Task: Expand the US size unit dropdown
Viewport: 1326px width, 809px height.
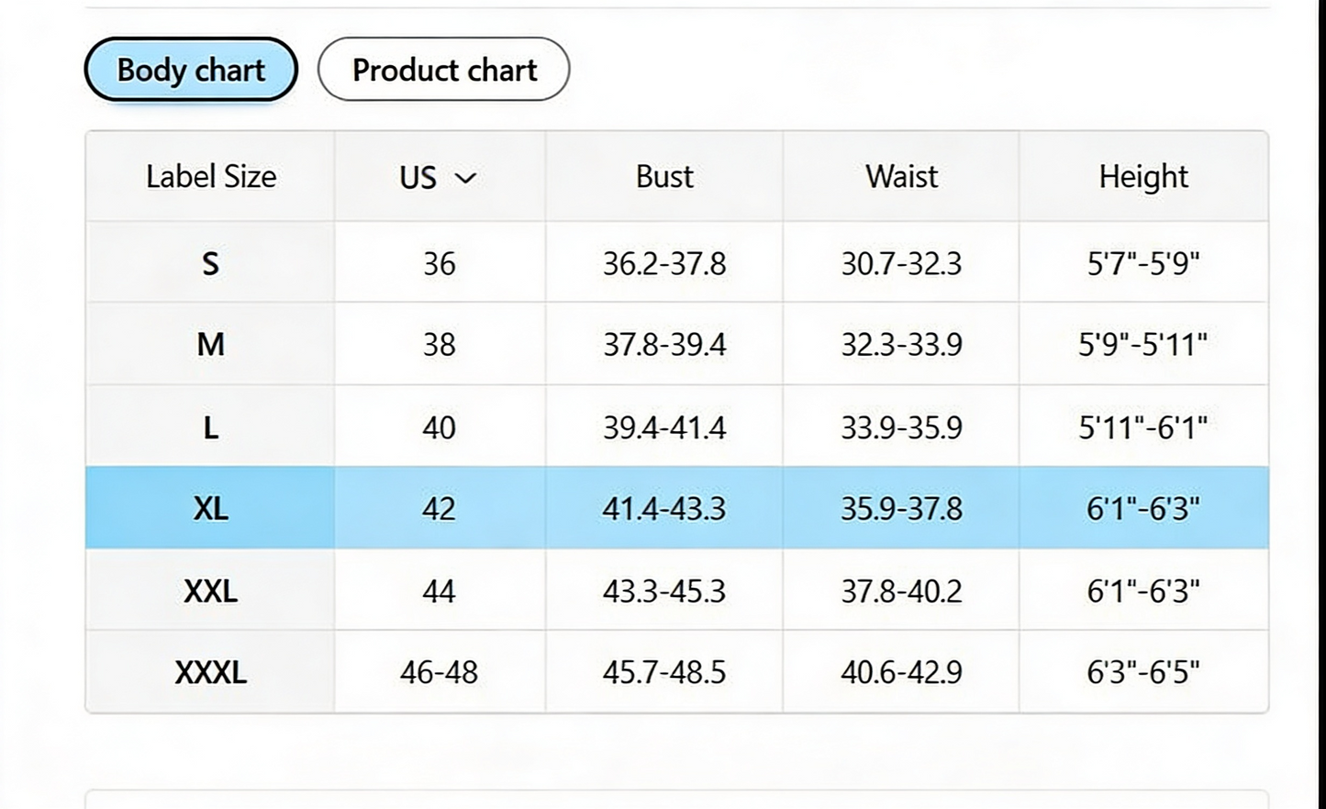Action: [439, 177]
